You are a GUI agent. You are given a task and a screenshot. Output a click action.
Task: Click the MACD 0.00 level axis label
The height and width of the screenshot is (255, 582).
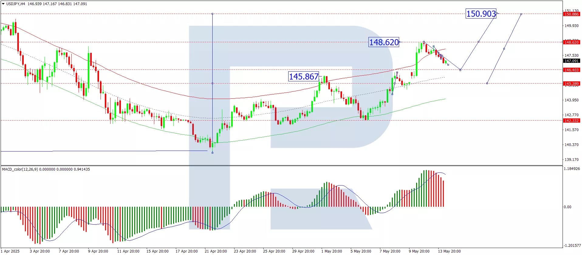(567, 207)
